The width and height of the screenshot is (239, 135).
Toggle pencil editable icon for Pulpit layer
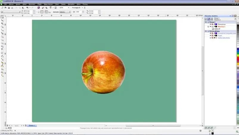click(x=214, y=36)
